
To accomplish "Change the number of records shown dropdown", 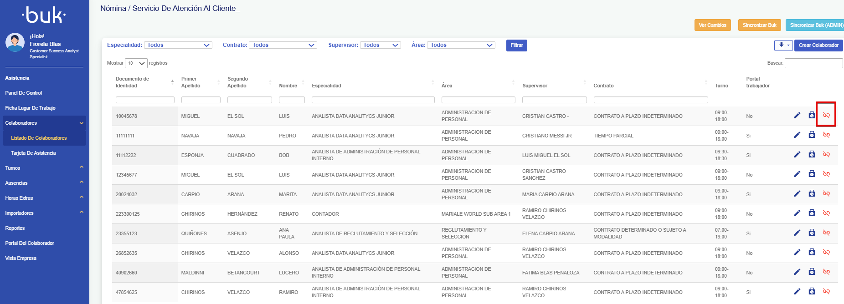I will tap(136, 63).
